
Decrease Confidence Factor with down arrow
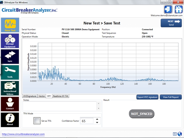(x=97, y=122)
